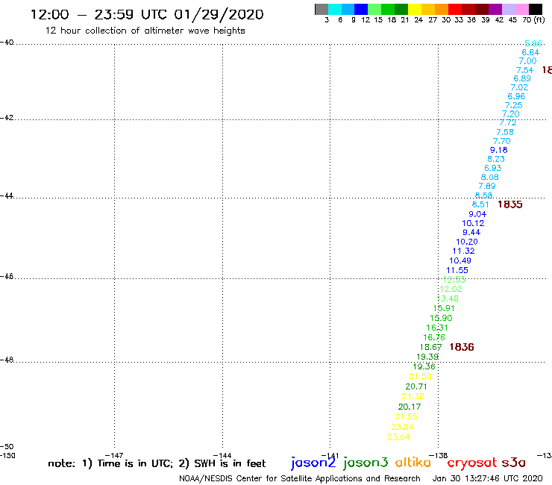The height and width of the screenshot is (485, 552).
Task: Click the 7.25 wave height value
Action: 514,105
